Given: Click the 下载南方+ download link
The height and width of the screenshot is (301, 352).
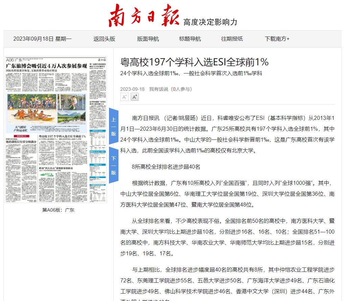Looking at the screenshot, I should coord(277,39).
